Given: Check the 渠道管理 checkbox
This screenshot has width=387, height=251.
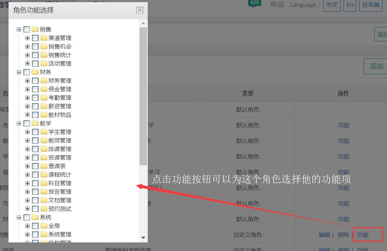Looking at the screenshot, I should (35, 38).
